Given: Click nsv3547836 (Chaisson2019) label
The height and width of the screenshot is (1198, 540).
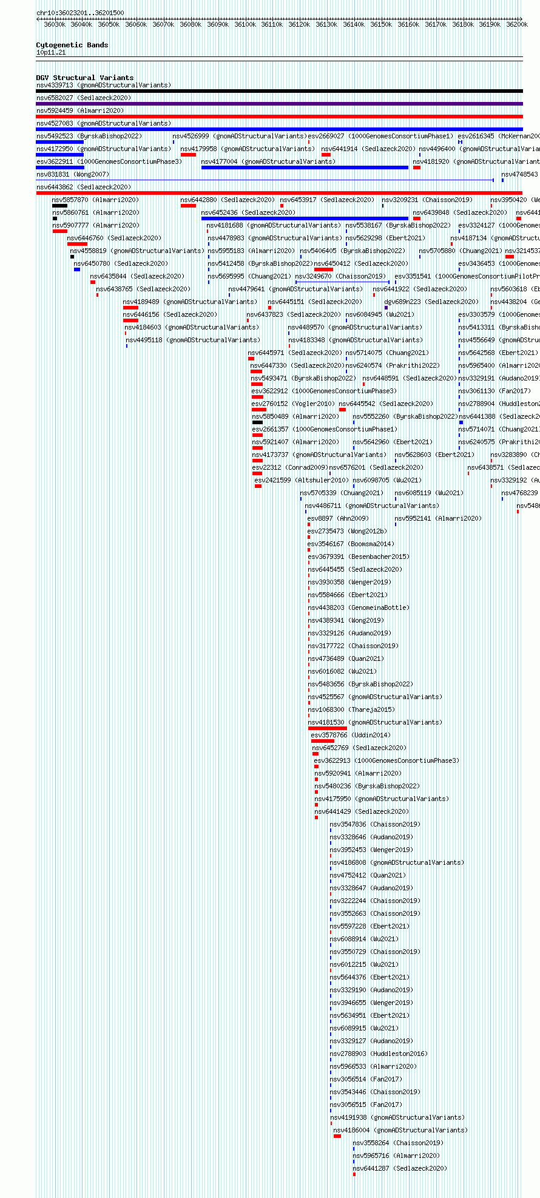Looking at the screenshot, I should click(x=376, y=824).
